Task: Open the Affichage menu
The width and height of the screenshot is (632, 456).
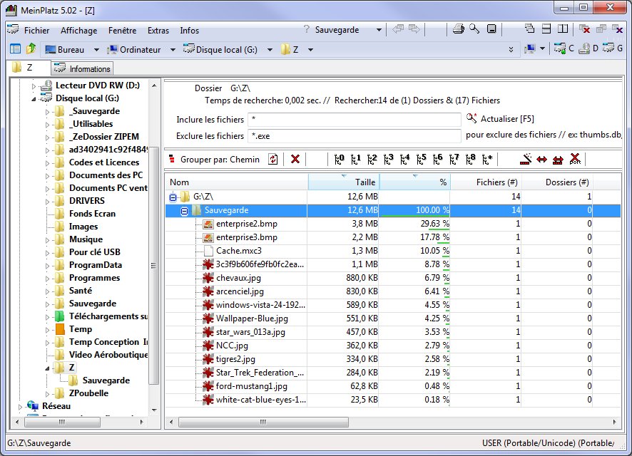Action: pyautogui.click(x=78, y=30)
